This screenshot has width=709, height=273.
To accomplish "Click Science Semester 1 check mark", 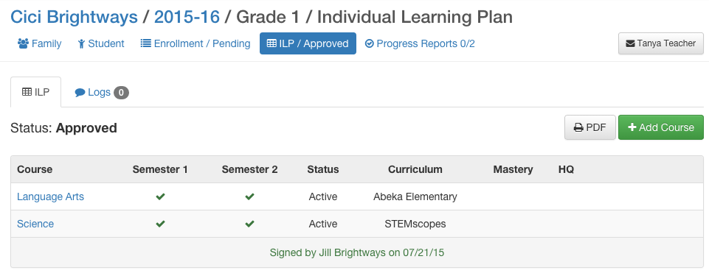I will point(160,224).
